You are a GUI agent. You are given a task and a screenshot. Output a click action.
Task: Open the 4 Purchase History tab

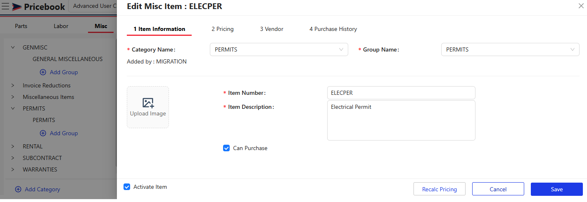(333, 29)
